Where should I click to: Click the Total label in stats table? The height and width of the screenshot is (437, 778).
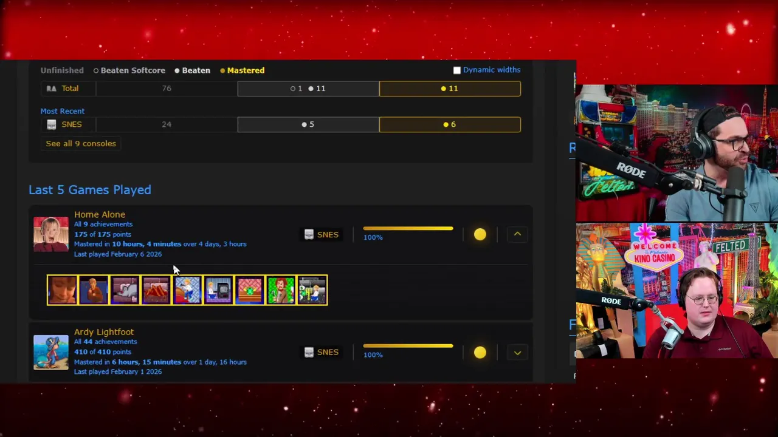(70, 89)
